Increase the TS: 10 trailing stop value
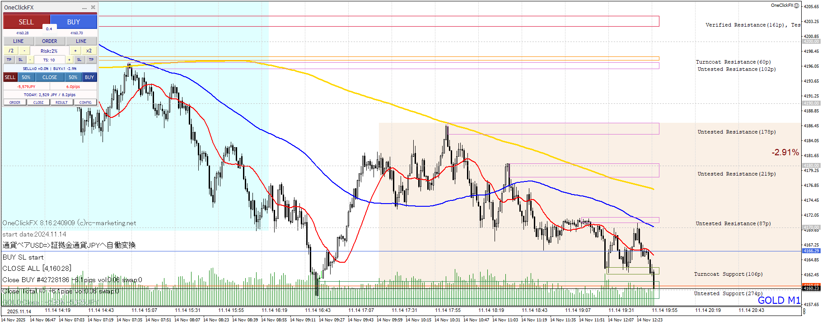Image resolution: width=822 pixels, height=325 pixels. tap(69, 60)
